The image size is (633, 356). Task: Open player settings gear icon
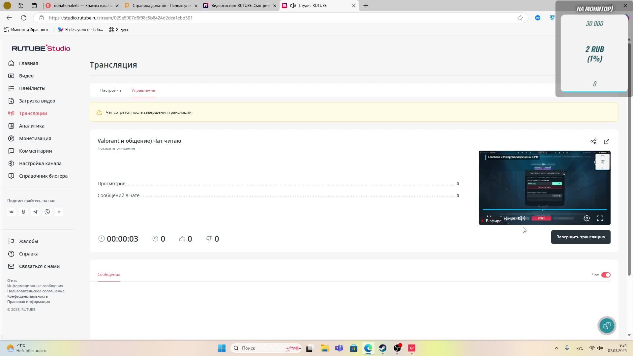(587, 218)
